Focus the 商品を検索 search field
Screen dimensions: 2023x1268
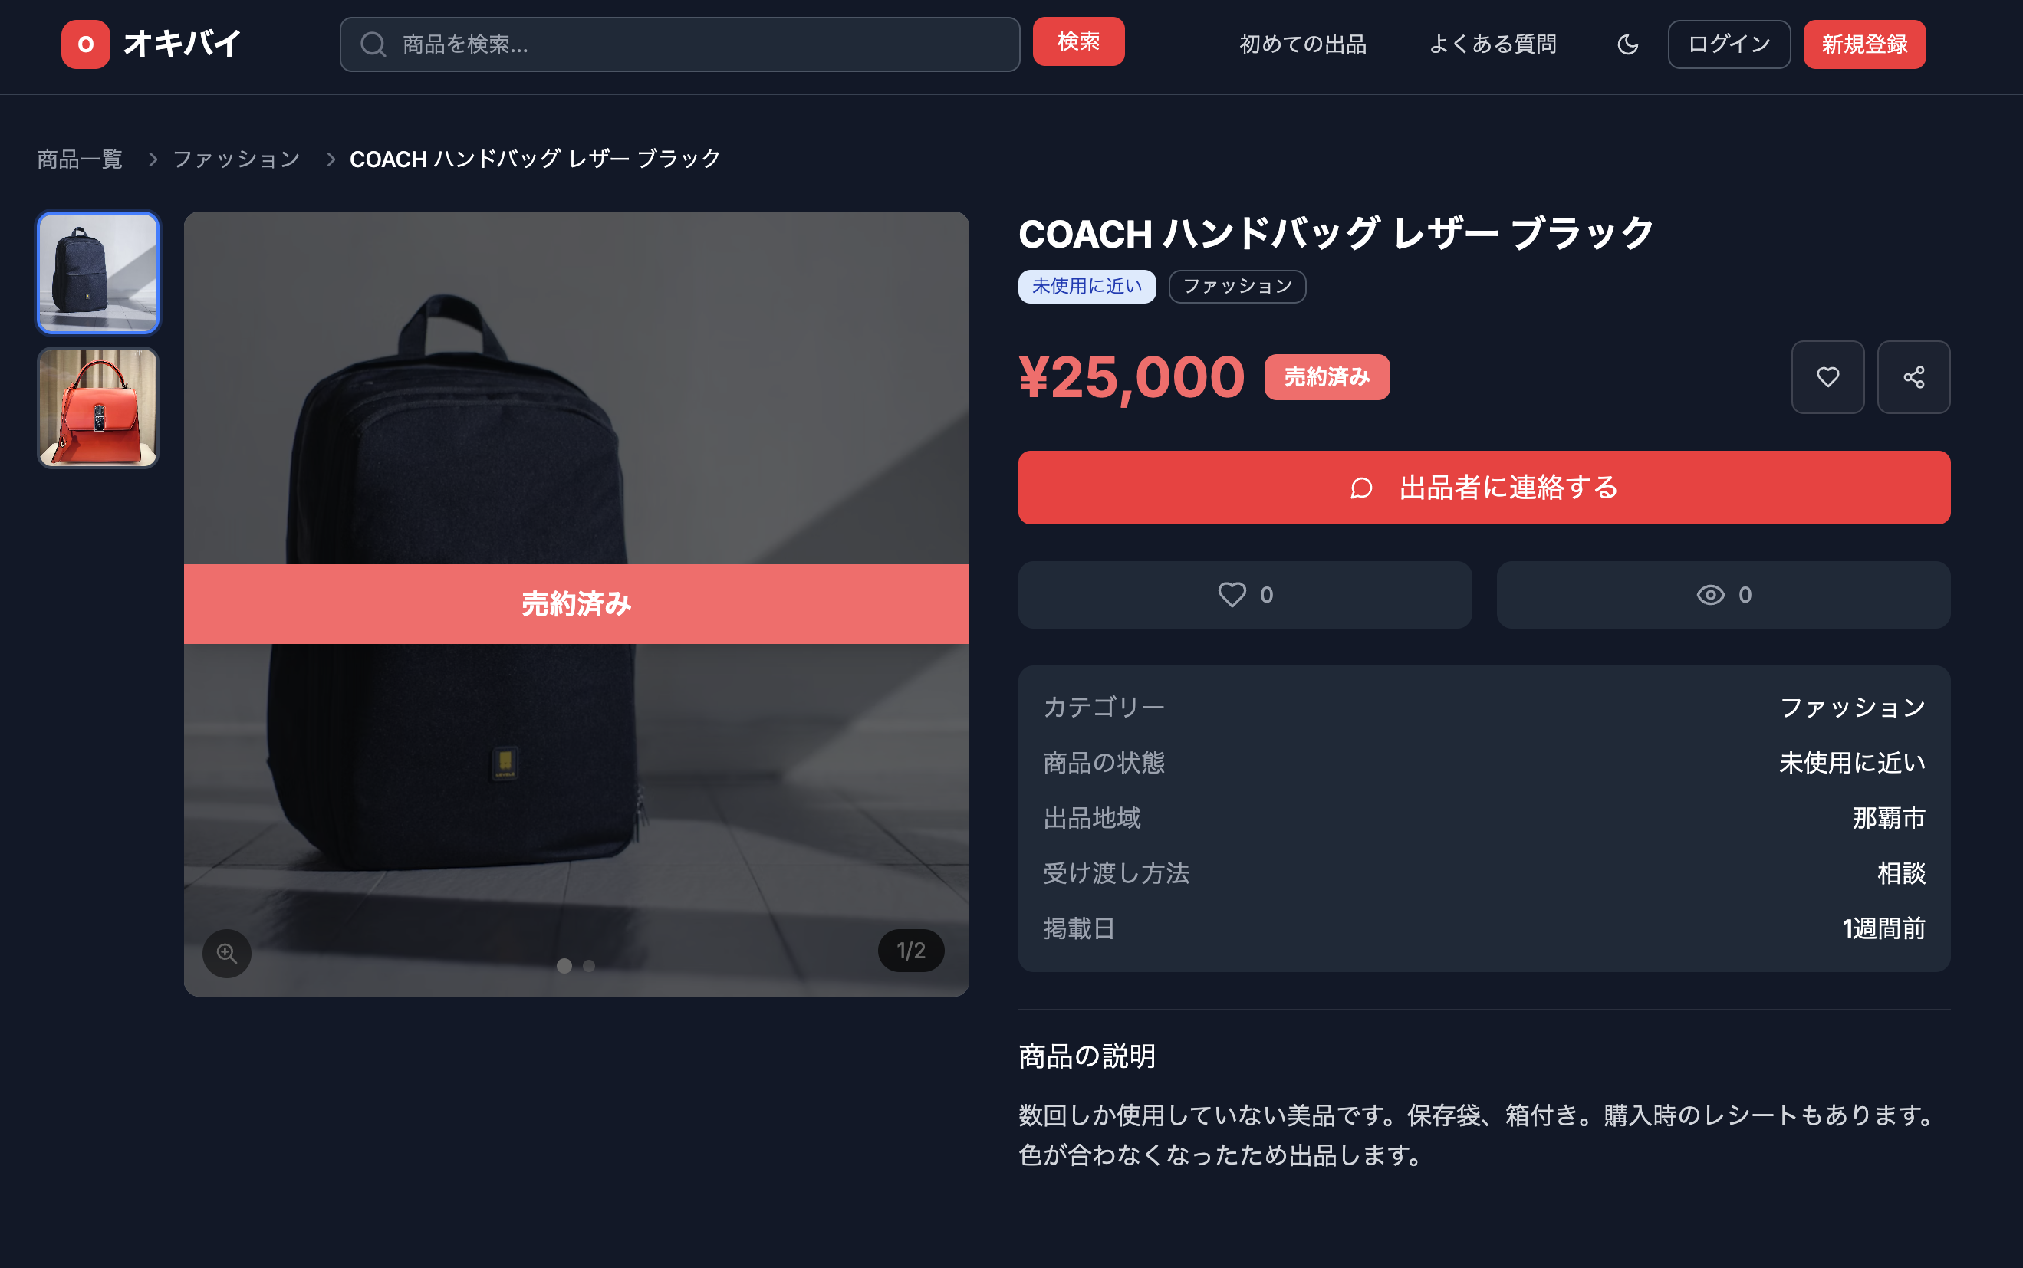(x=679, y=44)
